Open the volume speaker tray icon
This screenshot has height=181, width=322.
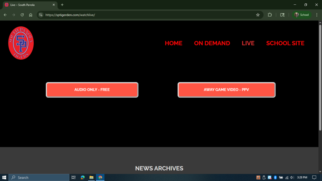292,178
